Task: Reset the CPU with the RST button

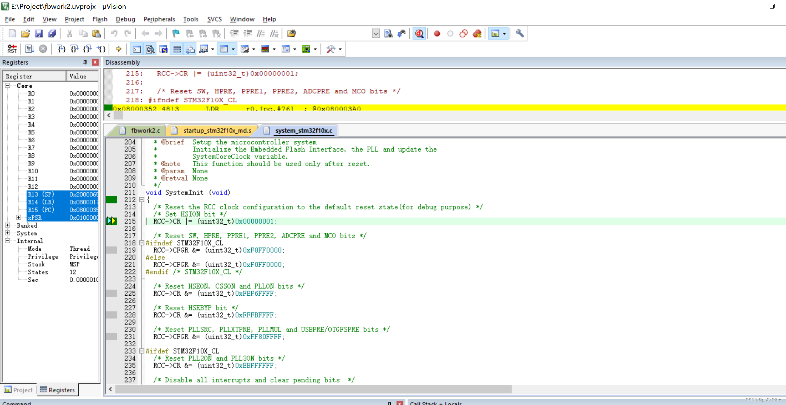Action: [x=12, y=49]
